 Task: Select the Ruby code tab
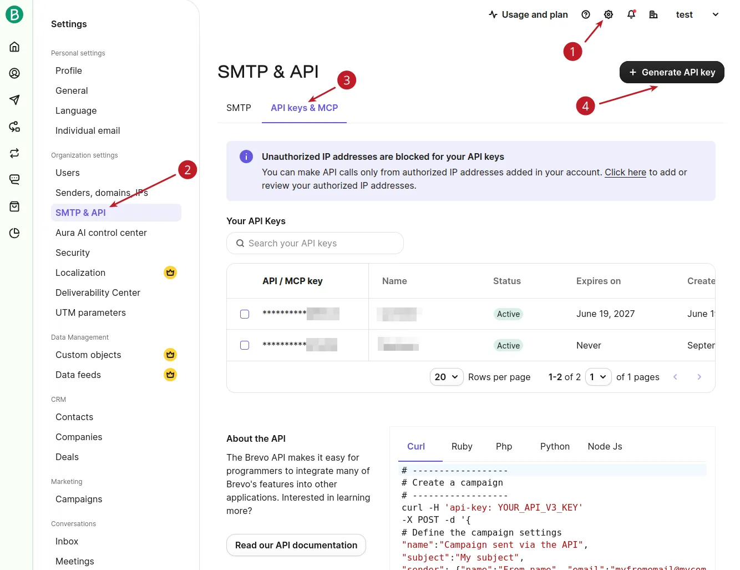tap(462, 446)
